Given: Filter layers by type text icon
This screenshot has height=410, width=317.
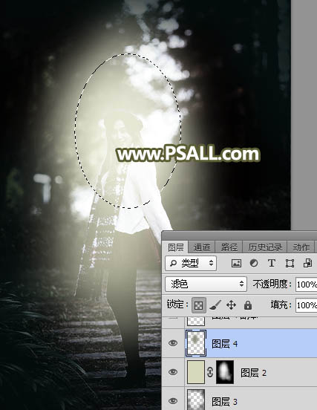Looking at the screenshot, I should pyautogui.click(x=272, y=263).
